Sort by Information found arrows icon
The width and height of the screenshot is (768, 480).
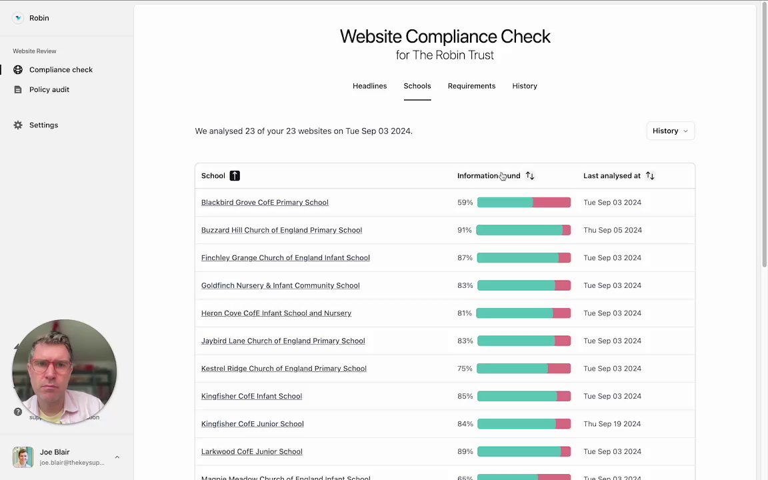530,176
